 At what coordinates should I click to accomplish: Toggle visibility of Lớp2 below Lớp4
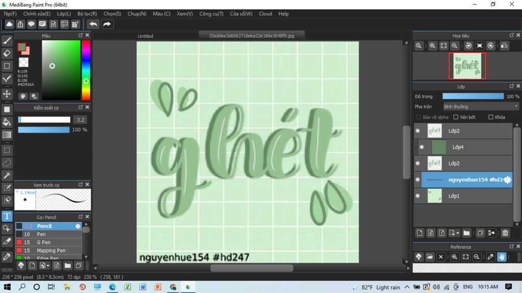pyautogui.click(x=418, y=163)
